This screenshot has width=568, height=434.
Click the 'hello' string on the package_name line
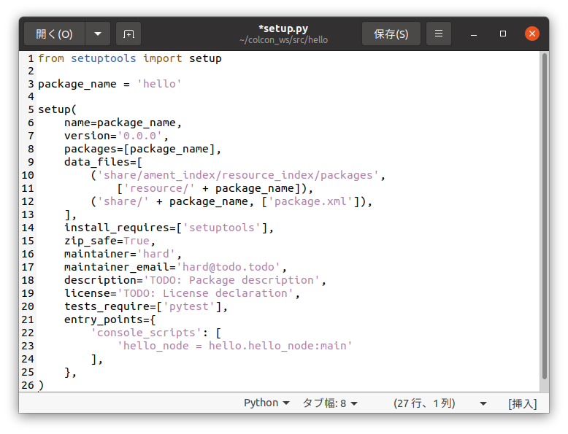[159, 84]
